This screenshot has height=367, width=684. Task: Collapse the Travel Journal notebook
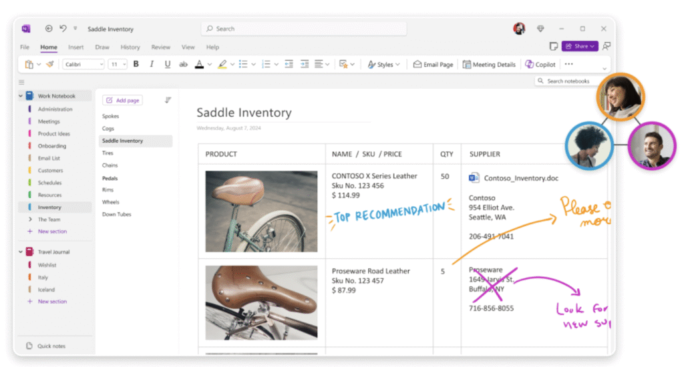click(21, 252)
